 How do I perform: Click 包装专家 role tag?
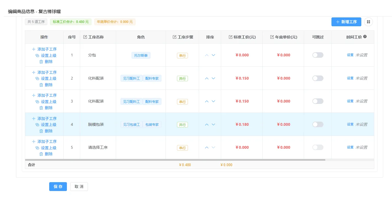pos(152,124)
